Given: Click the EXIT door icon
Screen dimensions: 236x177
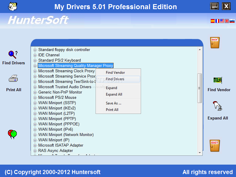Looking at the screenshot, I should [215, 145].
